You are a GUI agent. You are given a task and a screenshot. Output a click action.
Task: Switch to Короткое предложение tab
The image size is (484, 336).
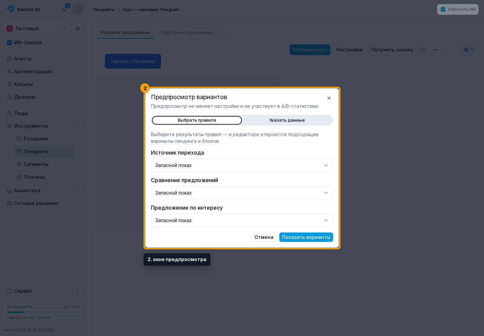click(x=125, y=33)
